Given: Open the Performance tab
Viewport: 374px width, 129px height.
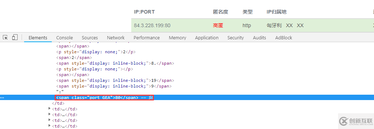Looking at the screenshot, I should [146, 38].
